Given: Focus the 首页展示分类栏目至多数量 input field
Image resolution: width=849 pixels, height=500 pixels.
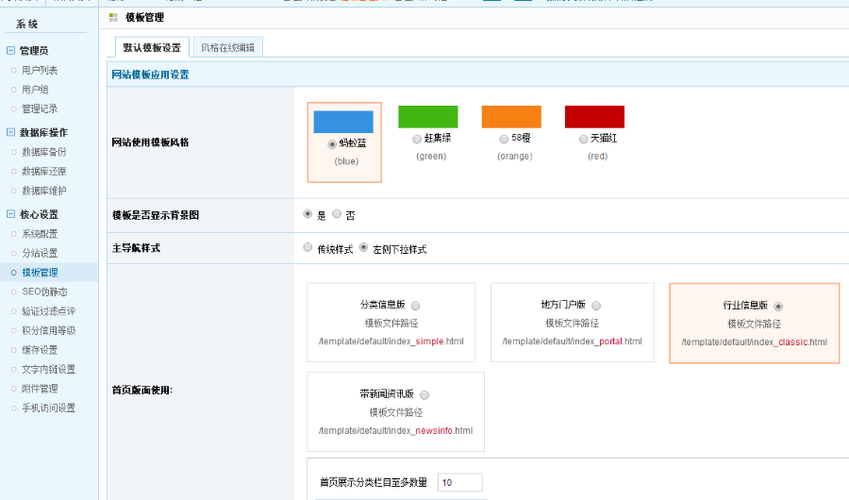Looking at the screenshot, I should 459,482.
